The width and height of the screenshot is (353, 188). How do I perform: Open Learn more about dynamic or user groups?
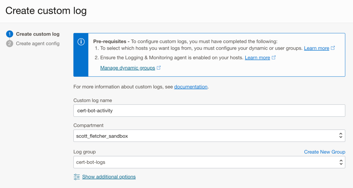tap(316, 48)
